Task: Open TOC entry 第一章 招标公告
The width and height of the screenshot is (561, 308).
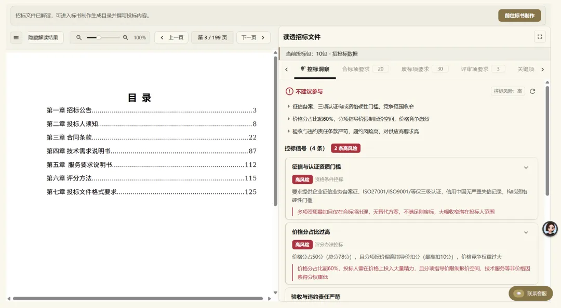Action: (x=151, y=110)
